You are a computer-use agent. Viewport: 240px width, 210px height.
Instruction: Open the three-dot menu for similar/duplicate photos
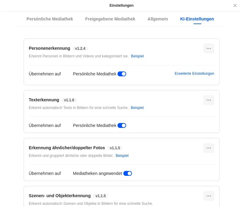(208, 148)
